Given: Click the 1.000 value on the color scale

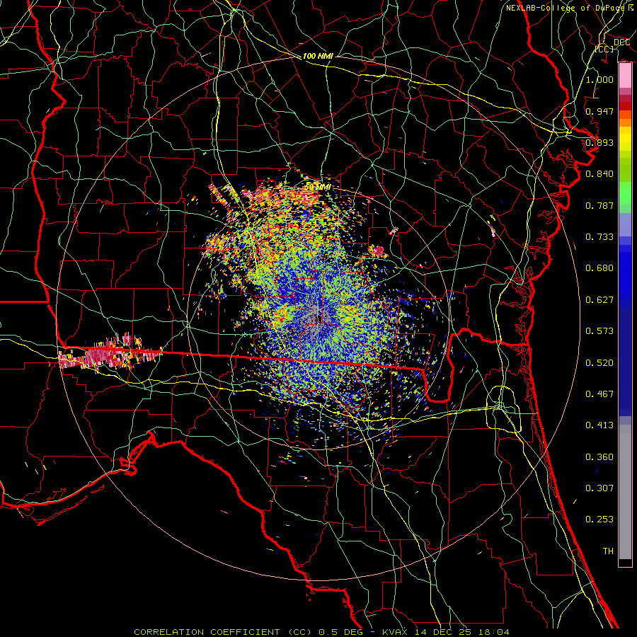Looking at the screenshot, I should pyautogui.click(x=599, y=79).
